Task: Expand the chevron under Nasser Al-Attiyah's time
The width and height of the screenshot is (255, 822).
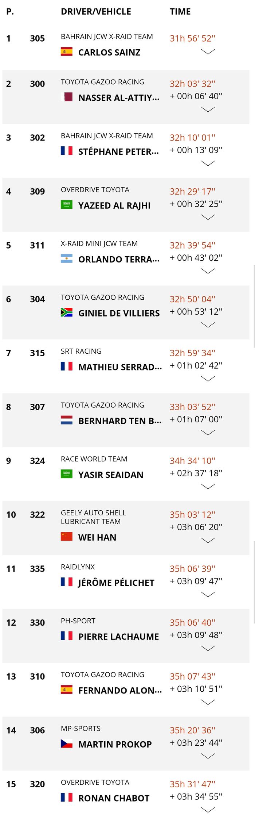Action: pyautogui.click(x=208, y=108)
